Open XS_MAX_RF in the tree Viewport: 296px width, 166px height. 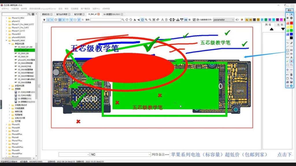pos(23,57)
